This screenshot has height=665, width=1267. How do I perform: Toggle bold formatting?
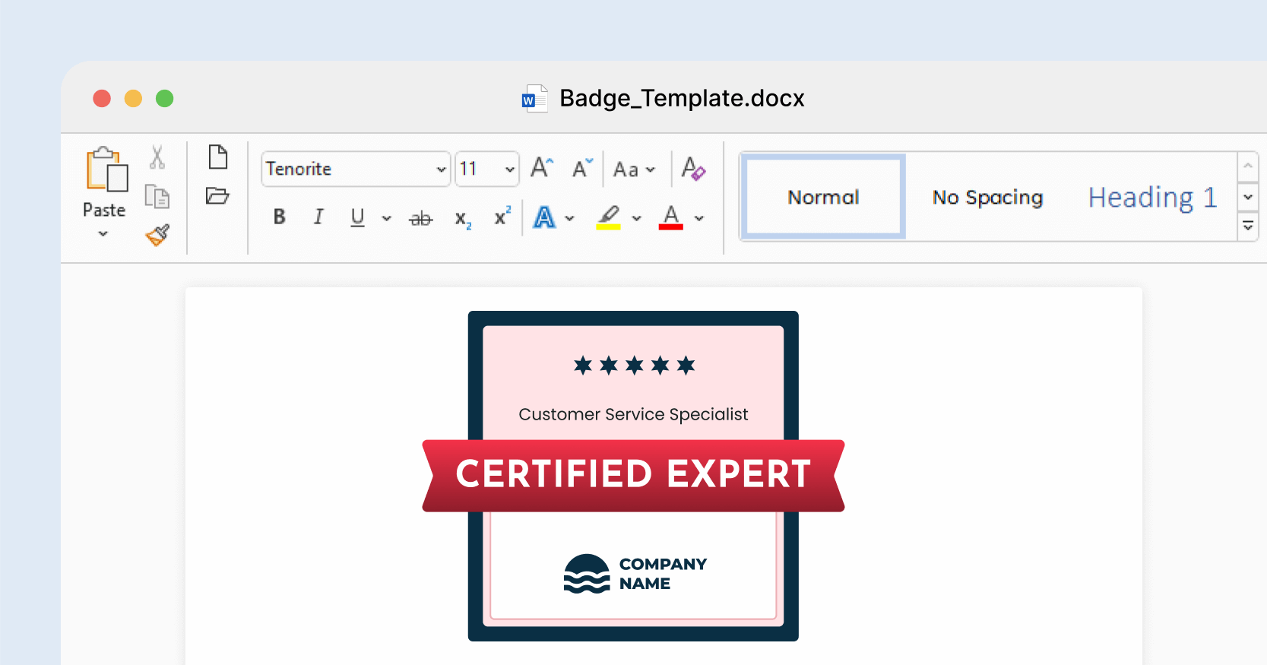(x=280, y=217)
